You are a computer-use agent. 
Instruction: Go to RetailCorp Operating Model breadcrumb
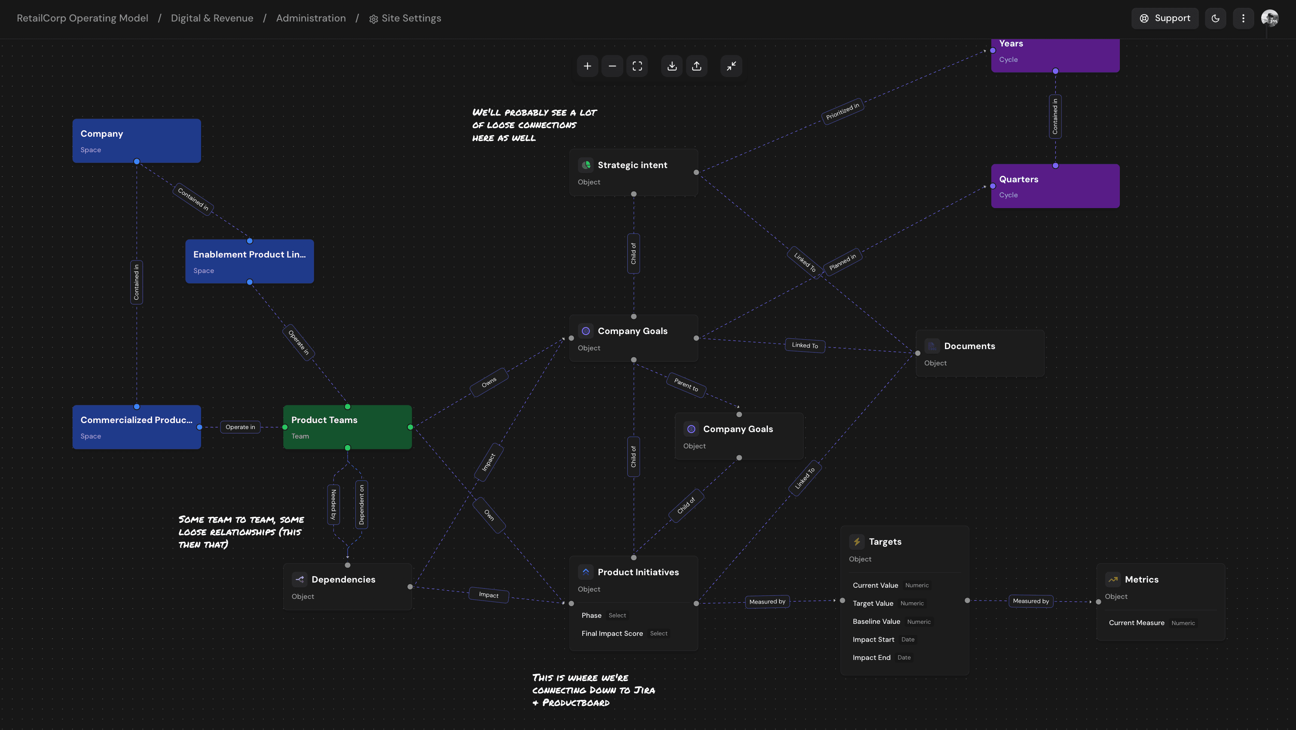point(83,18)
